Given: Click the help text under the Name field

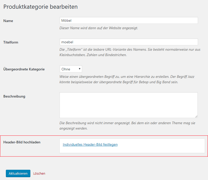Looking at the screenshot, I should (99, 28).
